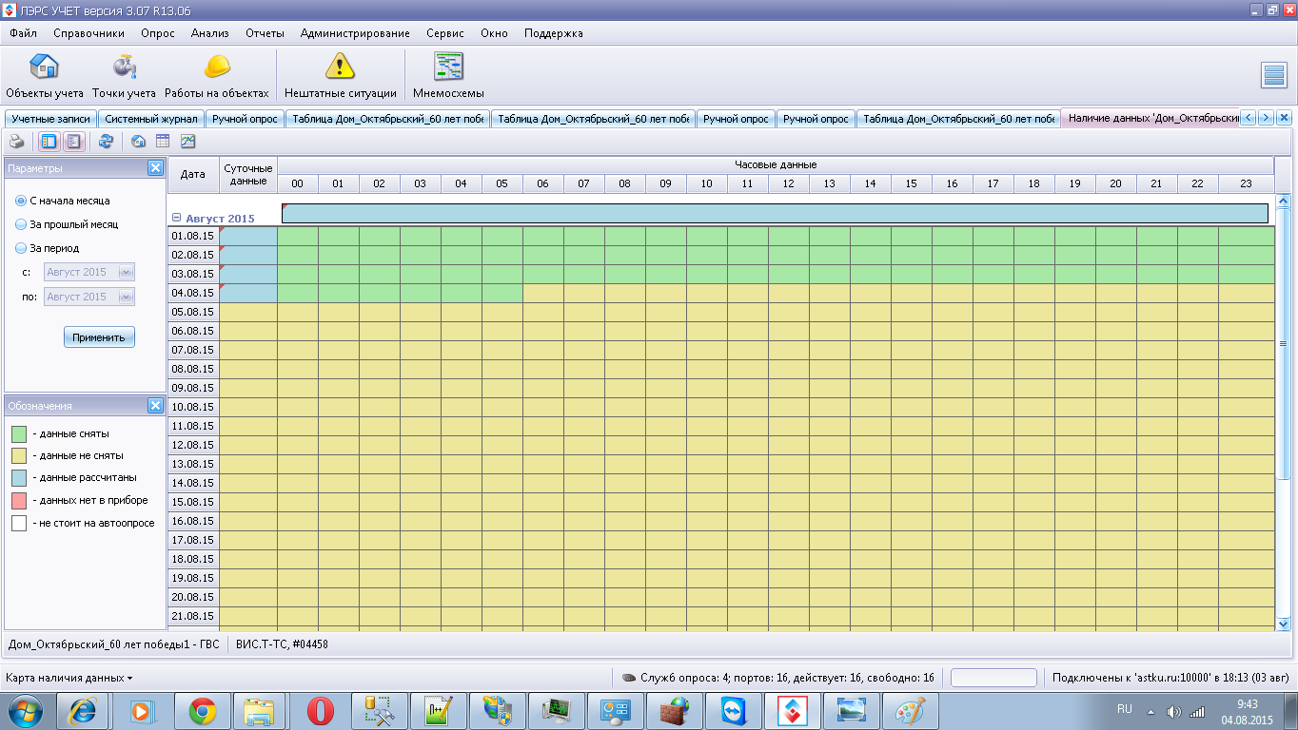Open the Анализ menu

210,33
